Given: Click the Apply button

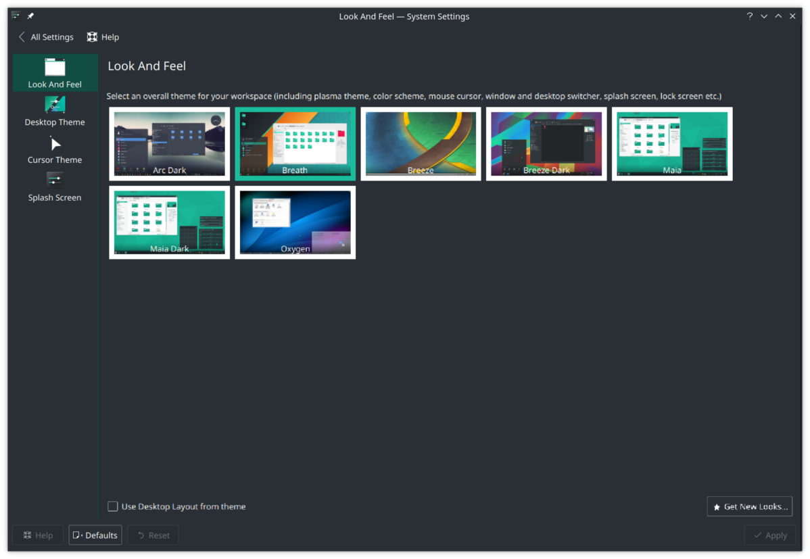Looking at the screenshot, I should point(769,535).
